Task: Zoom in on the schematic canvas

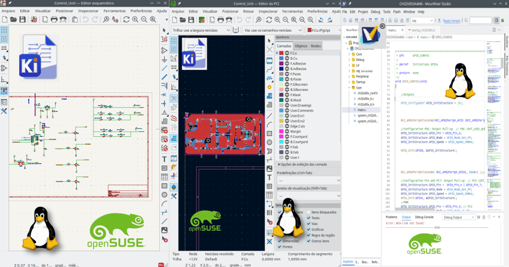Action: click(135, 19)
